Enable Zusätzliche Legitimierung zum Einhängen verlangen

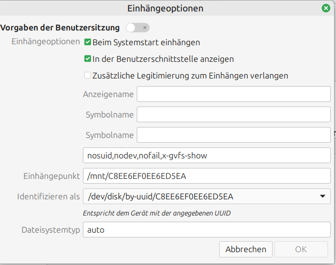(88, 75)
